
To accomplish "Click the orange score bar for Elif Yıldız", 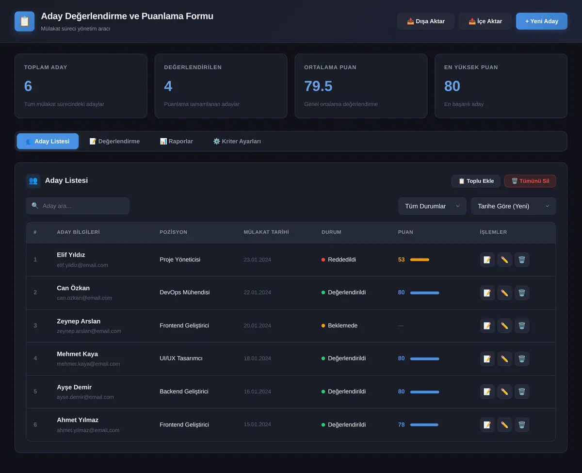I will [420, 260].
